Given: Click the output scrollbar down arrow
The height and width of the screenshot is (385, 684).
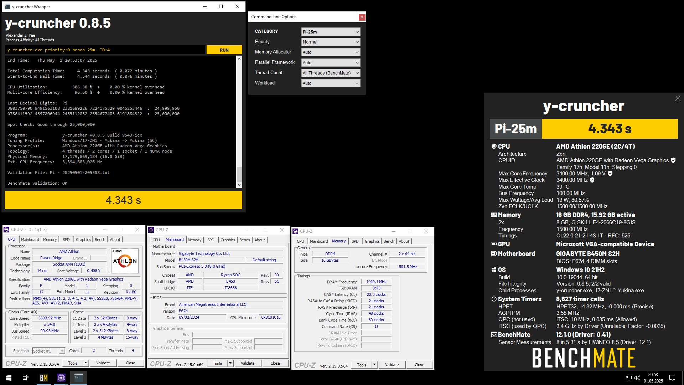Looking at the screenshot, I should coord(239,185).
